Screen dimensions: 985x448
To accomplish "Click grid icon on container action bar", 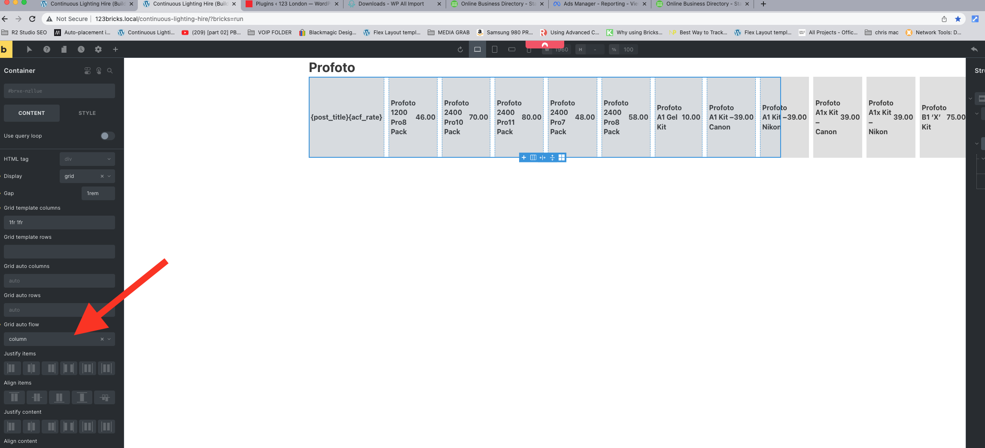I will click(562, 157).
